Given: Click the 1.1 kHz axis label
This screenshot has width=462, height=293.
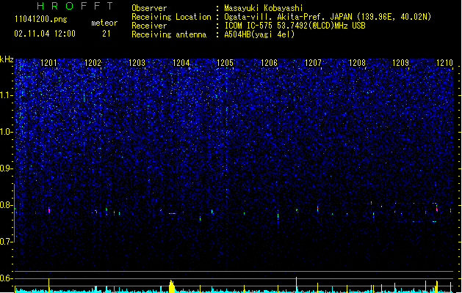Looking at the screenshot, I should coord(7,95).
